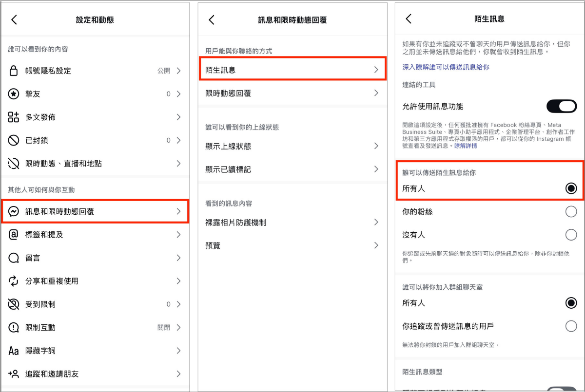Go back from 訊息和限時動態回覆 screen

(x=211, y=19)
